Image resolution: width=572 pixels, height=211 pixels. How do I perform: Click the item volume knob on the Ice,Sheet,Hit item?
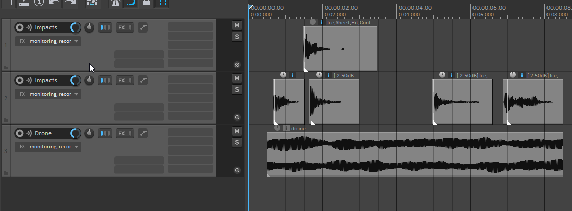coord(312,22)
